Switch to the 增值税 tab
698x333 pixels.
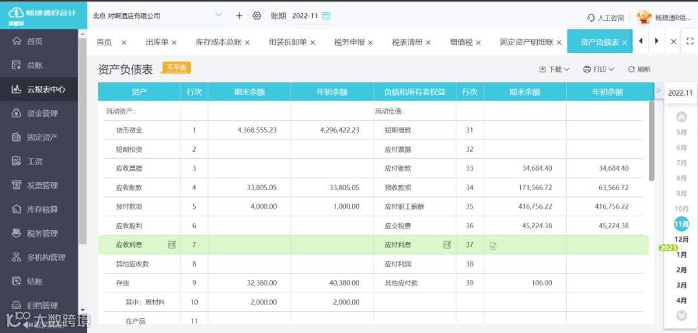click(461, 42)
